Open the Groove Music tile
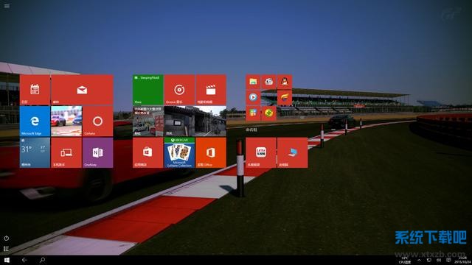Viewport: 472px width, 265px height. pyautogui.click(x=179, y=90)
